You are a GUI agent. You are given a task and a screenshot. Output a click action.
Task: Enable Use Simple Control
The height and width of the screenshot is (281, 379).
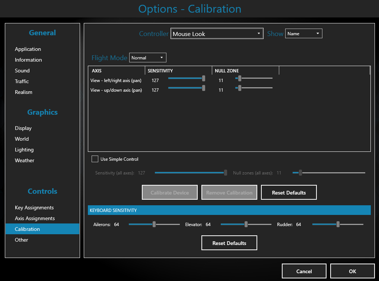(95, 159)
